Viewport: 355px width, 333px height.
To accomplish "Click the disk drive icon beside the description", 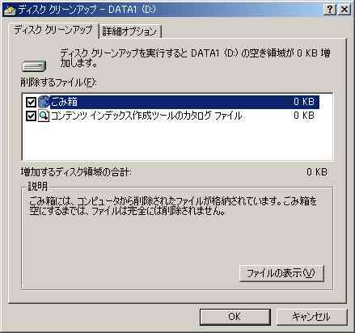I will pos(34,66).
